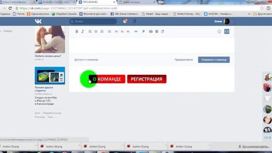
Task: Open Одноклассники bookmark
Action: 38,14
